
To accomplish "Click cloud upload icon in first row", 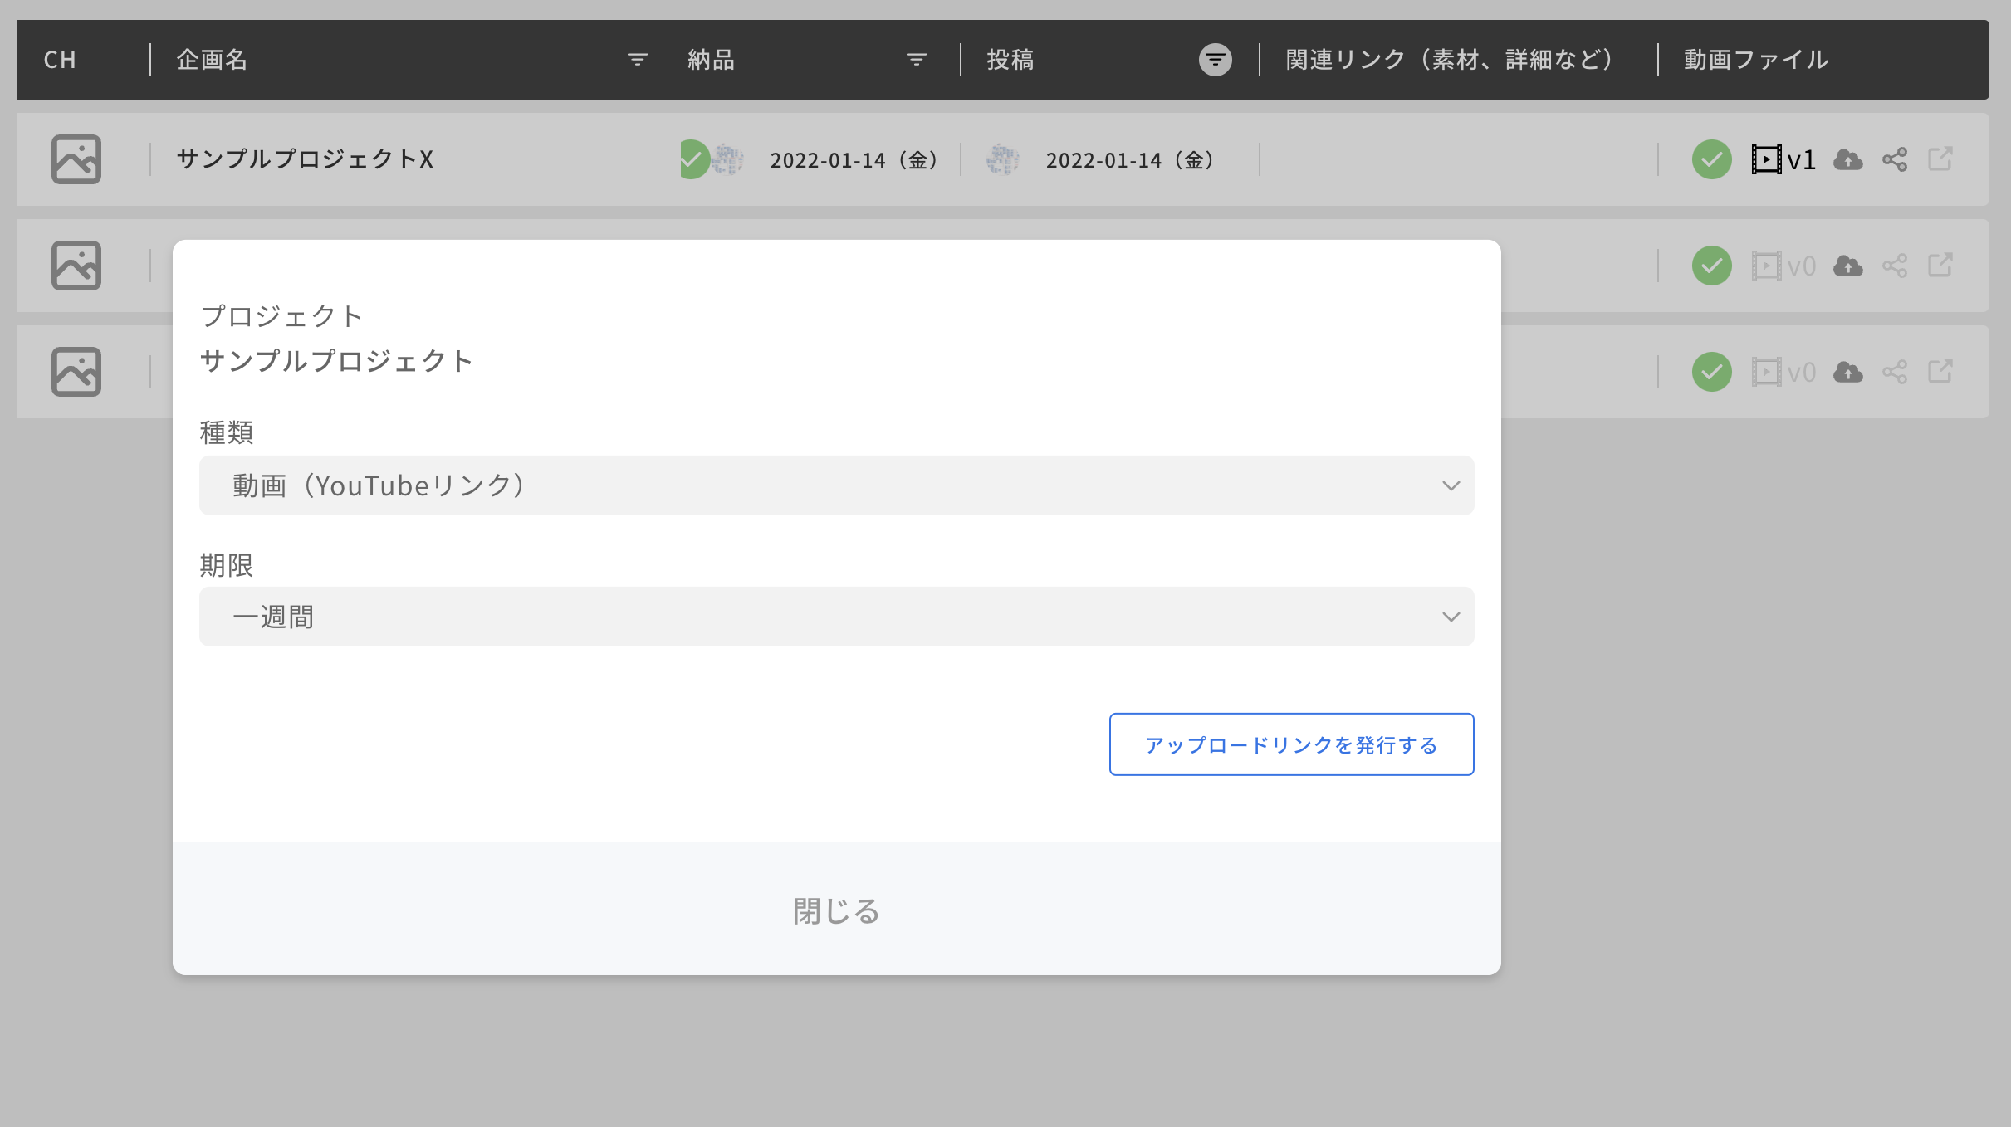I will [x=1847, y=159].
